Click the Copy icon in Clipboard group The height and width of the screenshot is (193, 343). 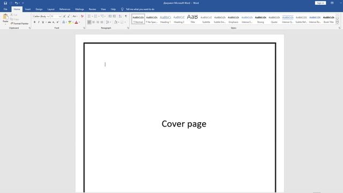click(12, 19)
